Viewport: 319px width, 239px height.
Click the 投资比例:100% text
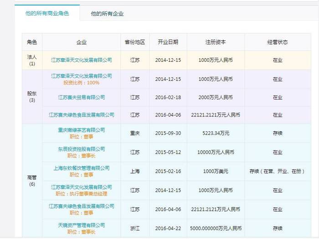point(82,83)
